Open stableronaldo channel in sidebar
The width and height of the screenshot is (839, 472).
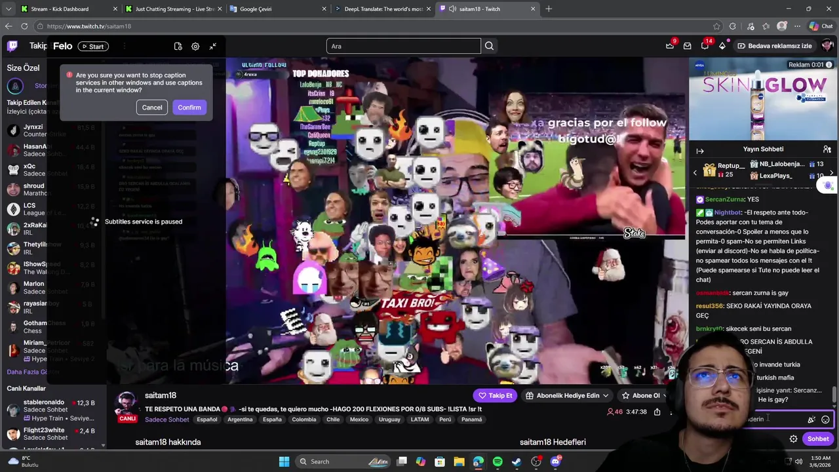(51, 410)
